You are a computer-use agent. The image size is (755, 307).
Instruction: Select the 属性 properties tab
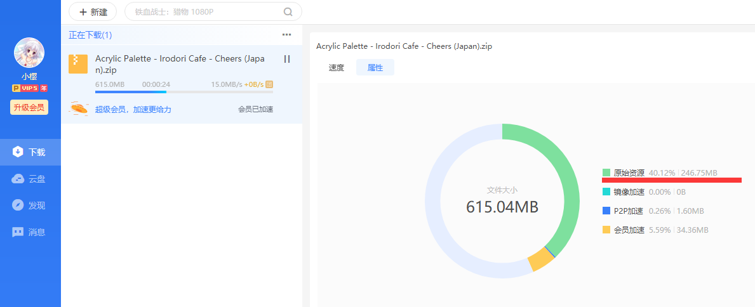tap(375, 68)
